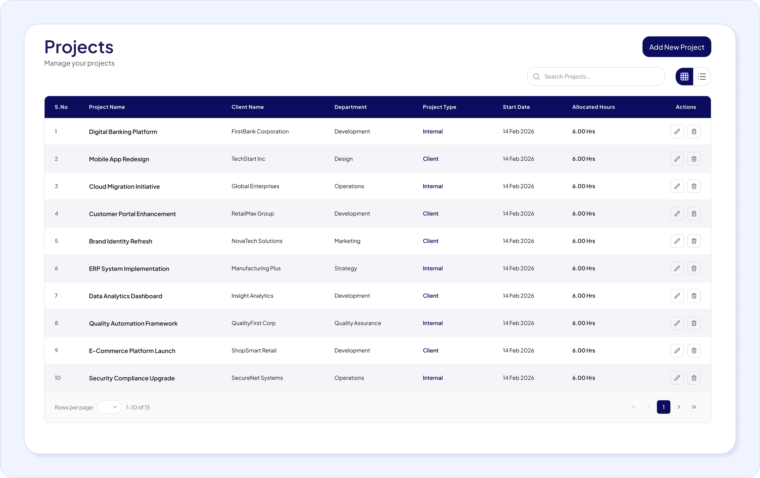760x478 pixels.
Task: Click the Project Name column header
Action: click(107, 107)
